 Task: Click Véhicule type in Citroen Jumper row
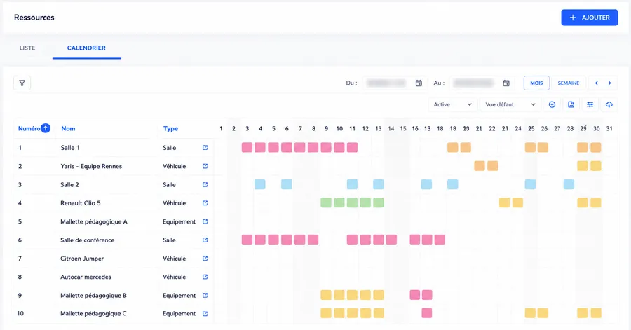(175, 259)
